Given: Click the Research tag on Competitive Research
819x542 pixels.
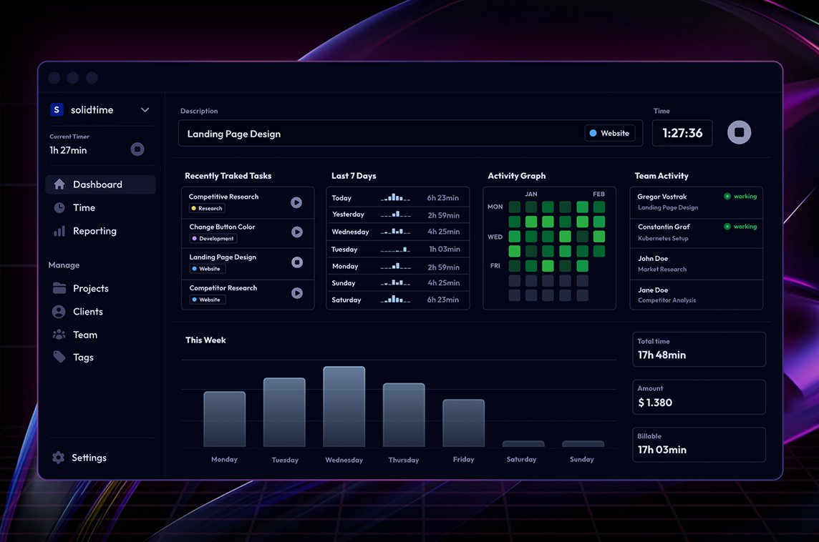Looking at the screenshot, I should coord(207,208).
